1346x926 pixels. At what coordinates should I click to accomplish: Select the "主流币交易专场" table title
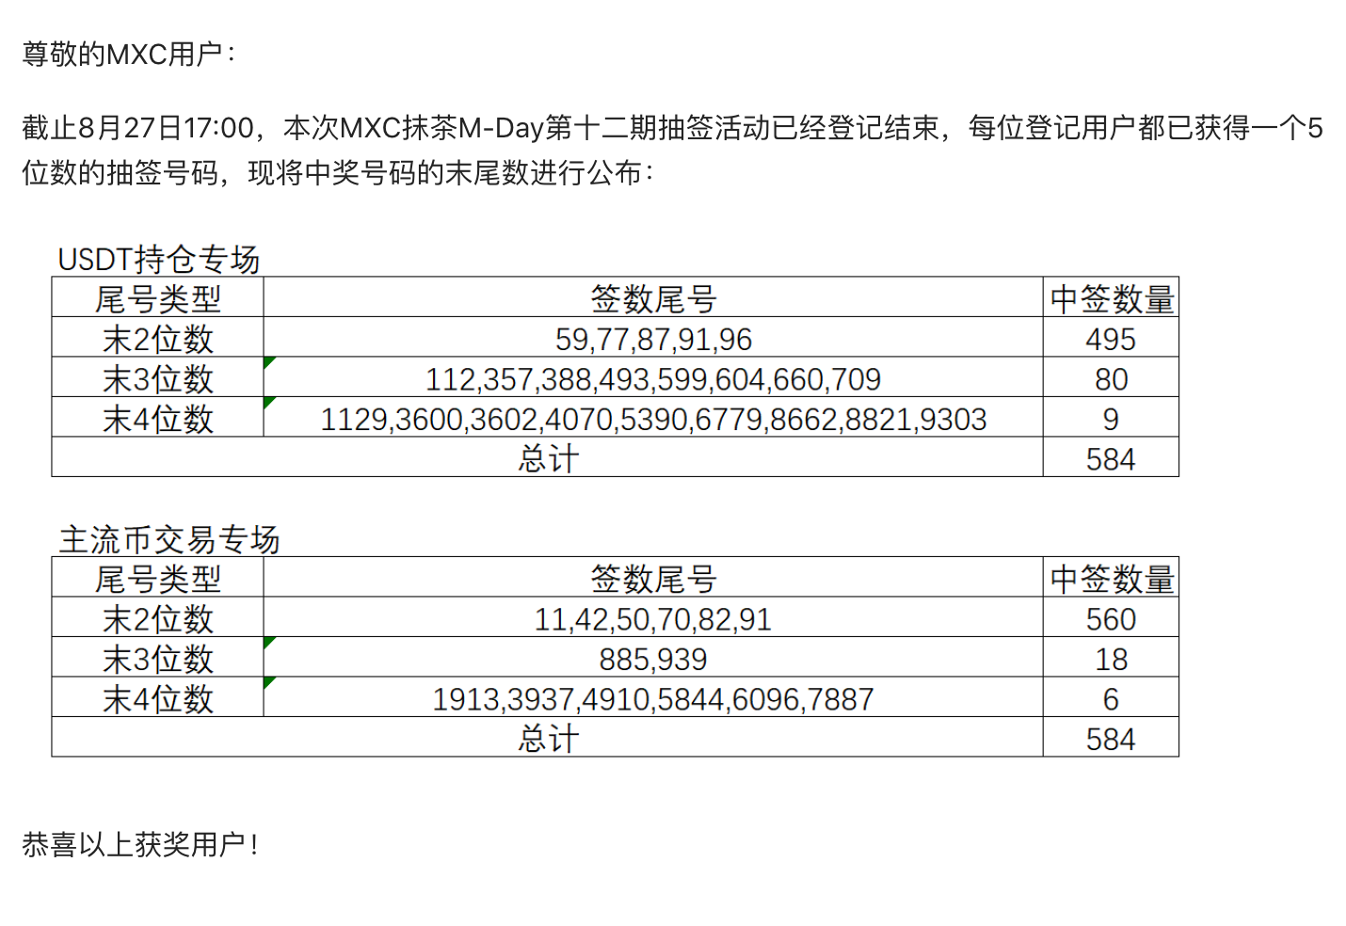pyautogui.click(x=169, y=539)
